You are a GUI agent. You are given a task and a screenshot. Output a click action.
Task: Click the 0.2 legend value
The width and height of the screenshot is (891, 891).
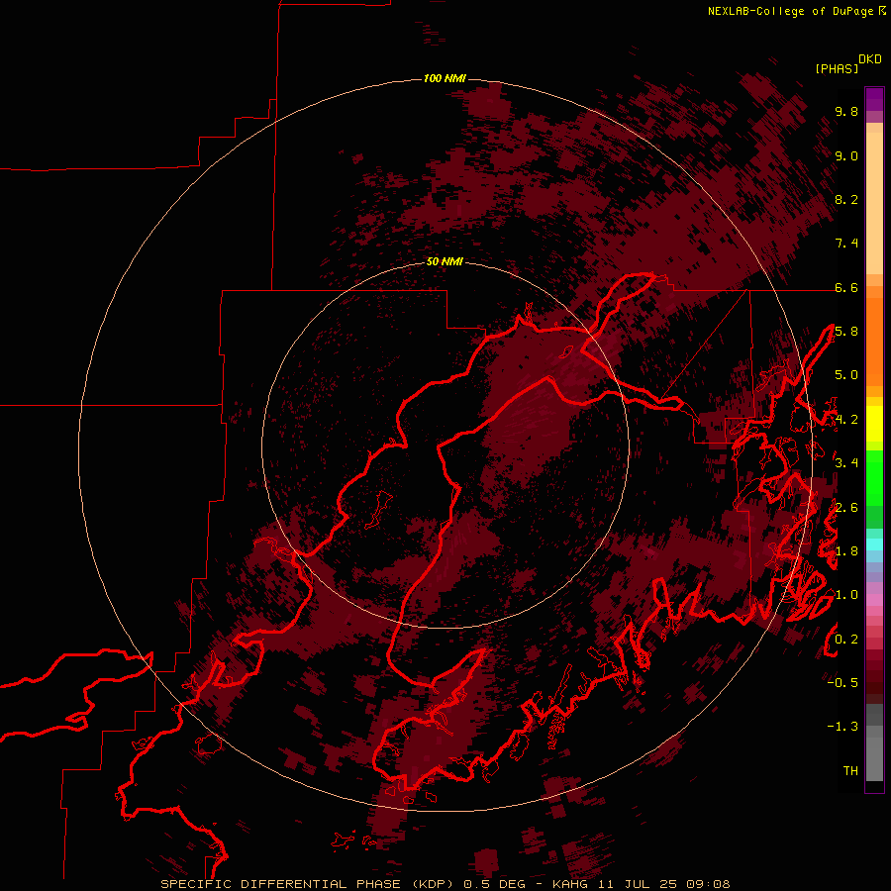[846, 640]
